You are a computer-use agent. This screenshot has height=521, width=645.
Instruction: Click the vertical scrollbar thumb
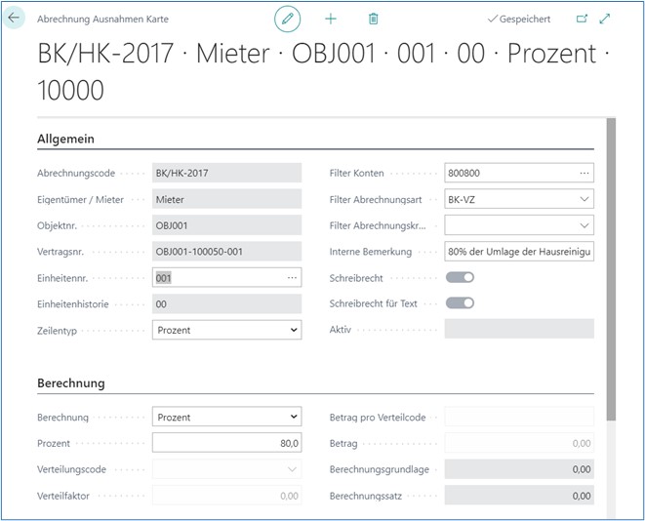pyautogui.click(x=611, y=269)
